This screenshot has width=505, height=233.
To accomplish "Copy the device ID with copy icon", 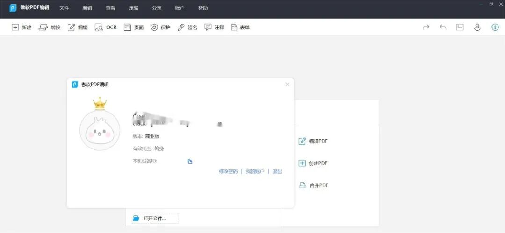I will 190,161.
